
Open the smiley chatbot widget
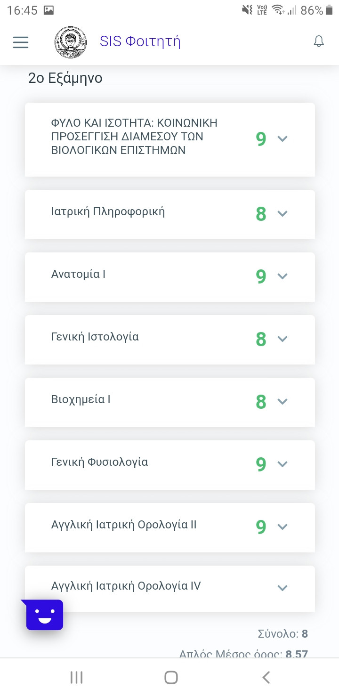point(45,615)
